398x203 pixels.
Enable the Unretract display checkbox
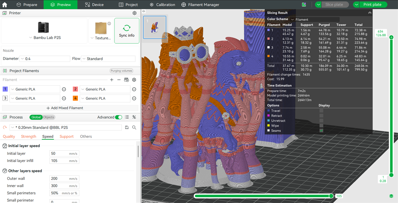(321, 121)
